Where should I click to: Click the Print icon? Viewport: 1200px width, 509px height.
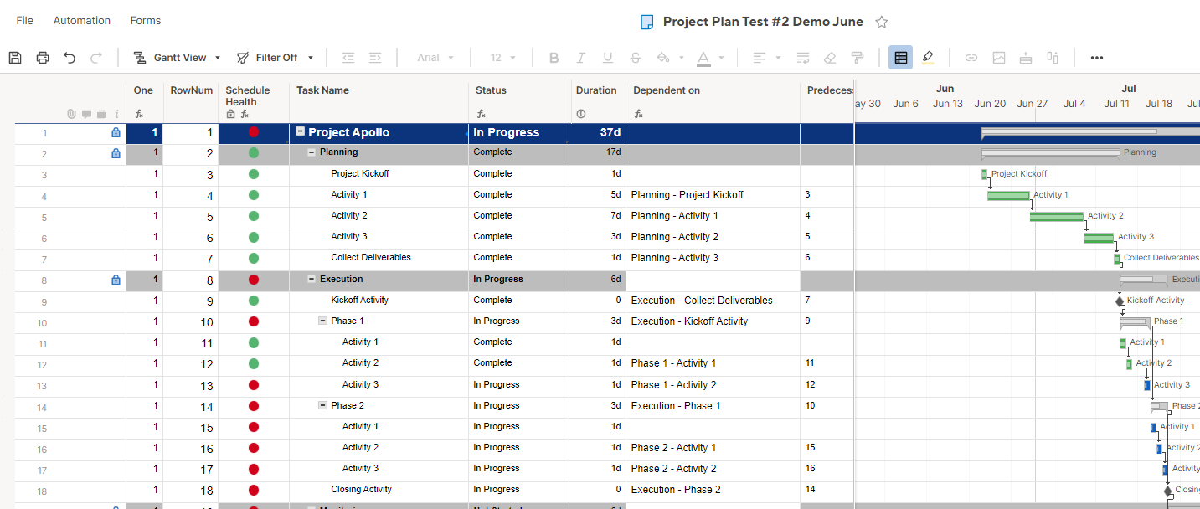[x=43, y=58]
